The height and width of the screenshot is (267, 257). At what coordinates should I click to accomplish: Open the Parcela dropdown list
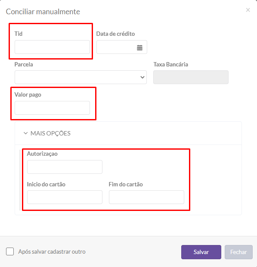81,77
